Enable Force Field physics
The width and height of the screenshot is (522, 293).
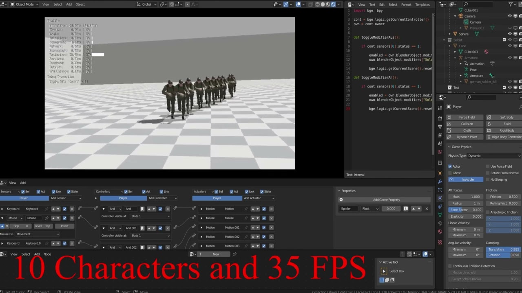(x=464, y=117)
